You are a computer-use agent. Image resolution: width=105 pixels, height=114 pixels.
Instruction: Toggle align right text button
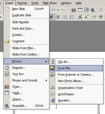pyautogui.click(x=58, y=17)
